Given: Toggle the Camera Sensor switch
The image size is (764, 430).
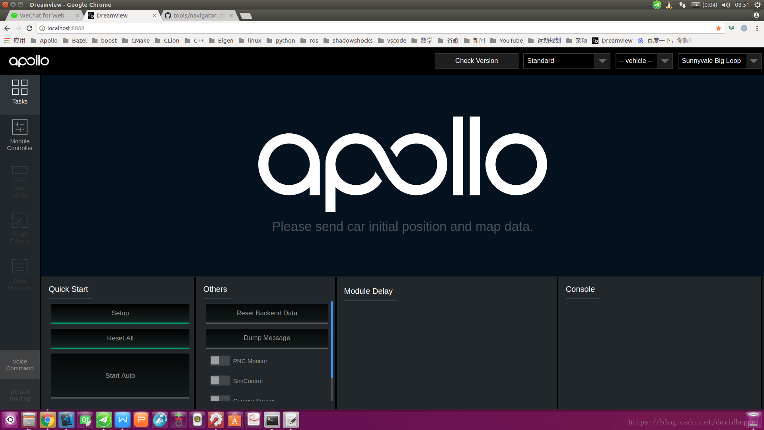Looking at the screenshot, I should click(220, 399).
